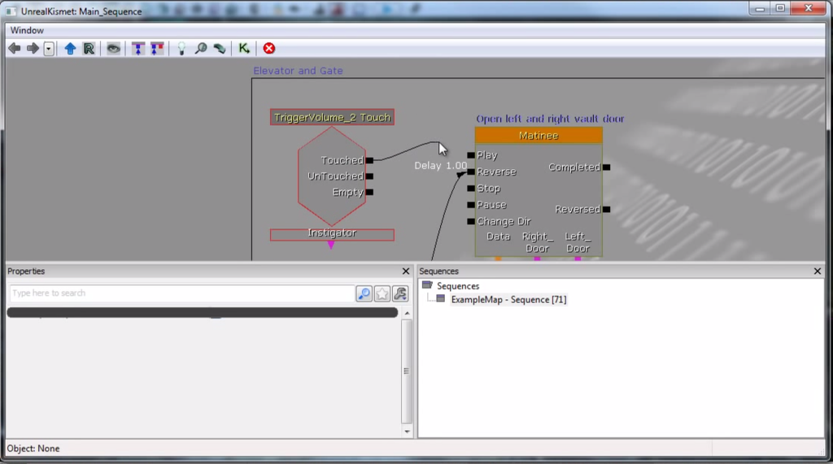Click the Matinee Pause input connector

471,205
